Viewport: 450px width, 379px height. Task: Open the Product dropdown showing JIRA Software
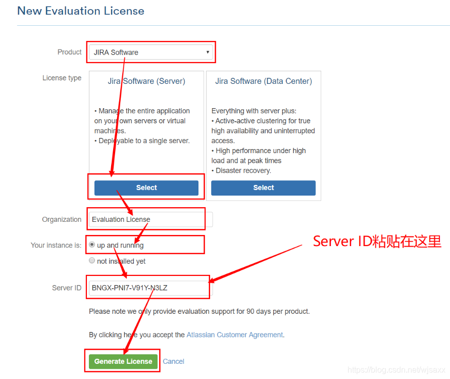[x=151, y=52]
